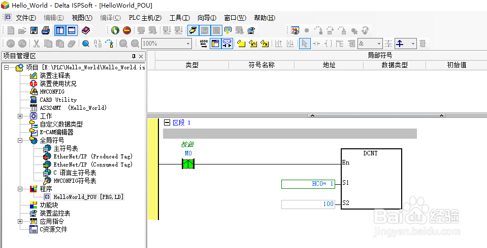Collapse the 程序 tree node
Viewport: 487px width, 248px height.
coord(20,189)
